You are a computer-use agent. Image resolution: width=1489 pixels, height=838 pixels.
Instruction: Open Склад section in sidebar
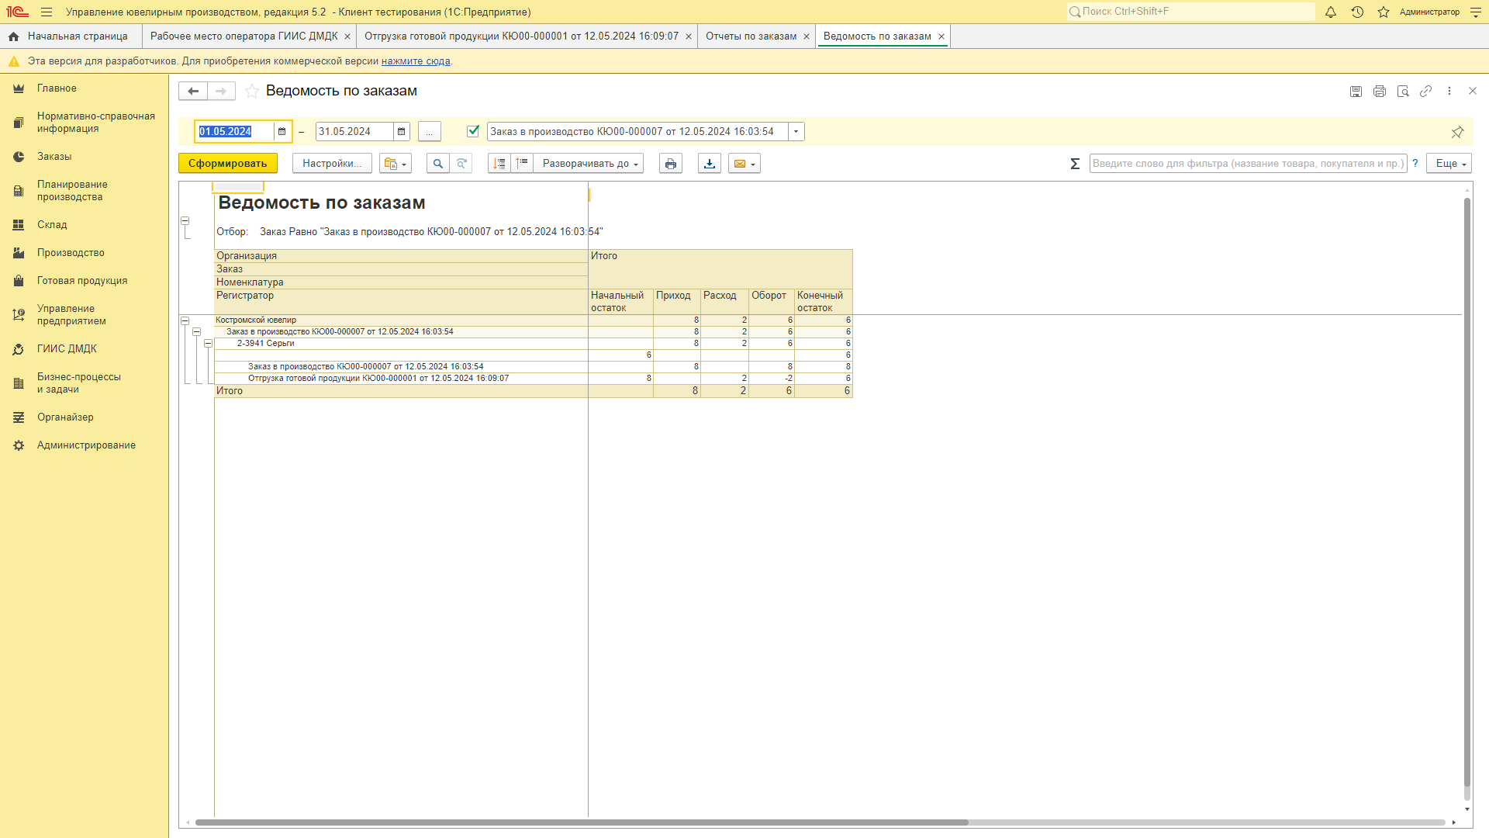pos(84,225)
